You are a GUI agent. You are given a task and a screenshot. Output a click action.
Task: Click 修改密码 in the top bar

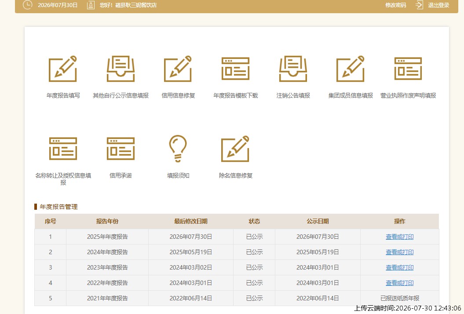point(396,5)
